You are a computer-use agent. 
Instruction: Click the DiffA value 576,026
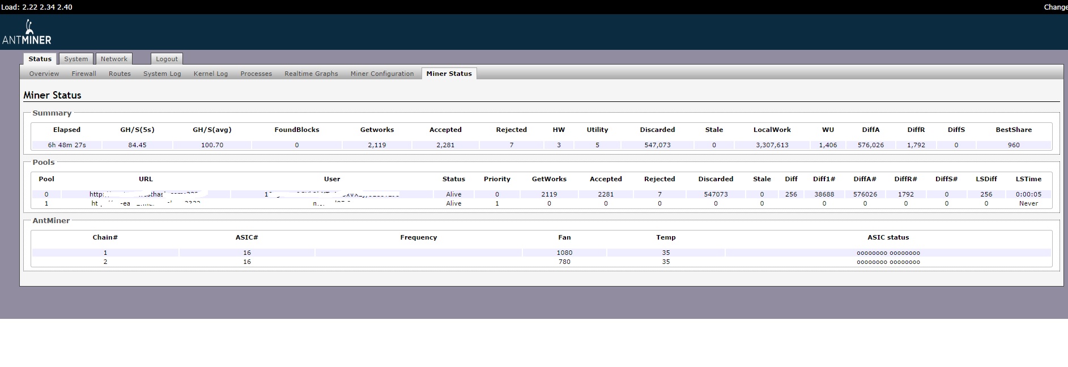click(871, 145)
